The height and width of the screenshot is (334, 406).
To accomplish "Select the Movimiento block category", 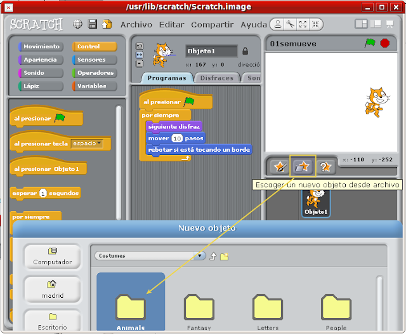I will 41,46.
